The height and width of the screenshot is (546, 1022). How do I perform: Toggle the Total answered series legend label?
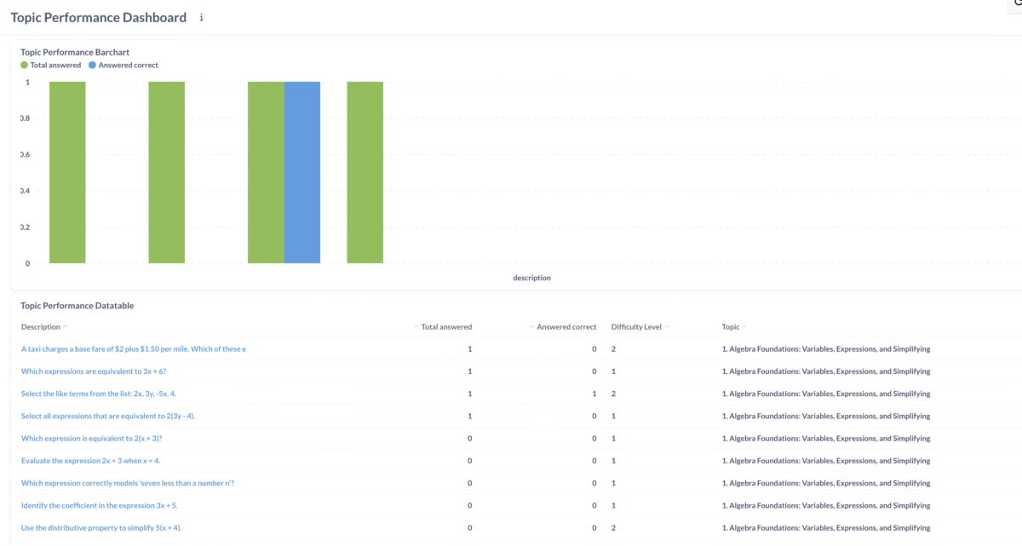55,65
